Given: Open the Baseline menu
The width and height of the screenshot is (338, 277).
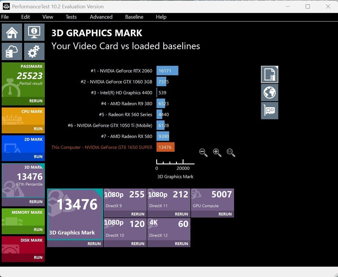Looking at the screenshot, I should [134, 17].
